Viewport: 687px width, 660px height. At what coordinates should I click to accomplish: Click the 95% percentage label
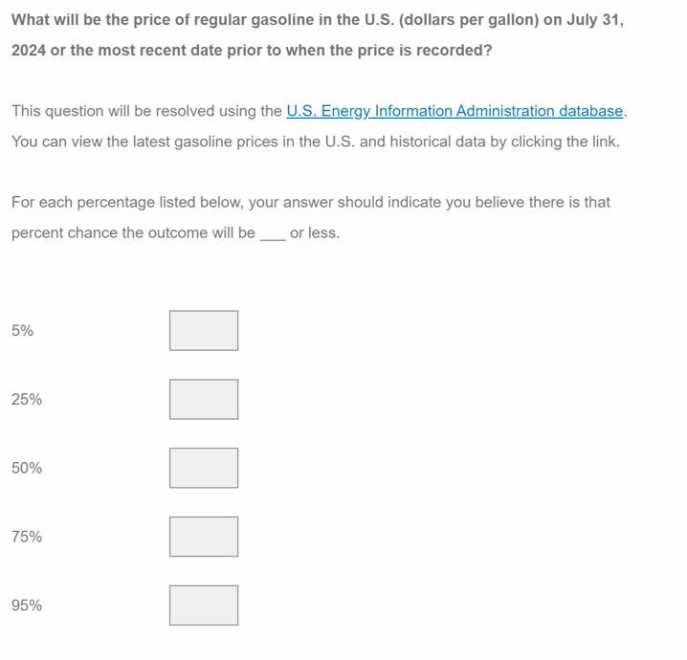(27, 605)
